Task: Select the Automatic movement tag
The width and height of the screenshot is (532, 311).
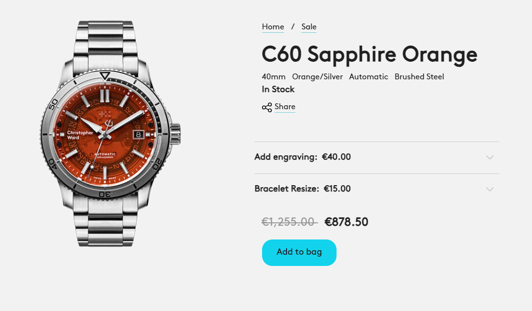Action: tap(368, 76)
